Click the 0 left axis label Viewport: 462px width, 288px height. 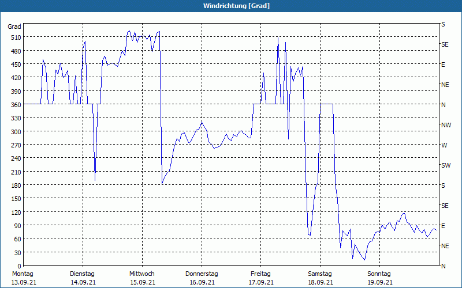coord(20,266)
